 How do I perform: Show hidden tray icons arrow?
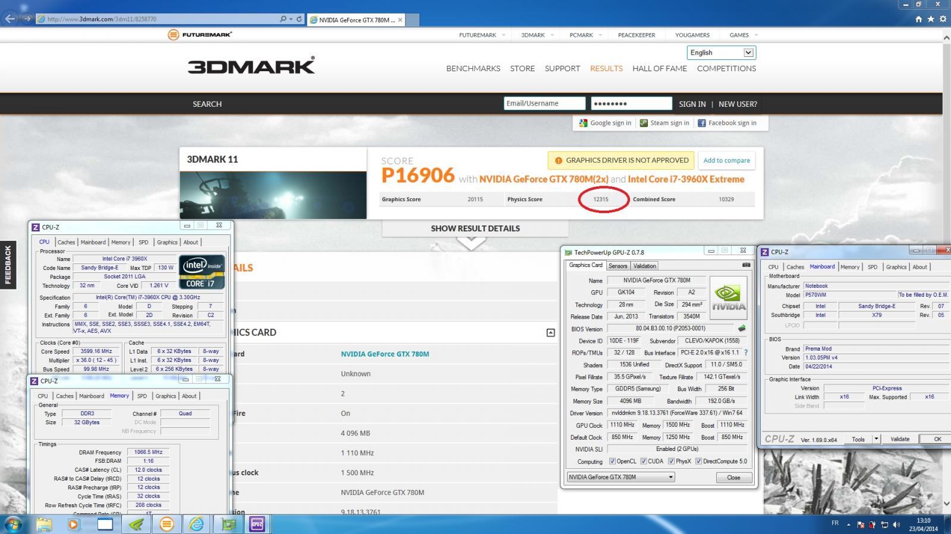(849, 525)
